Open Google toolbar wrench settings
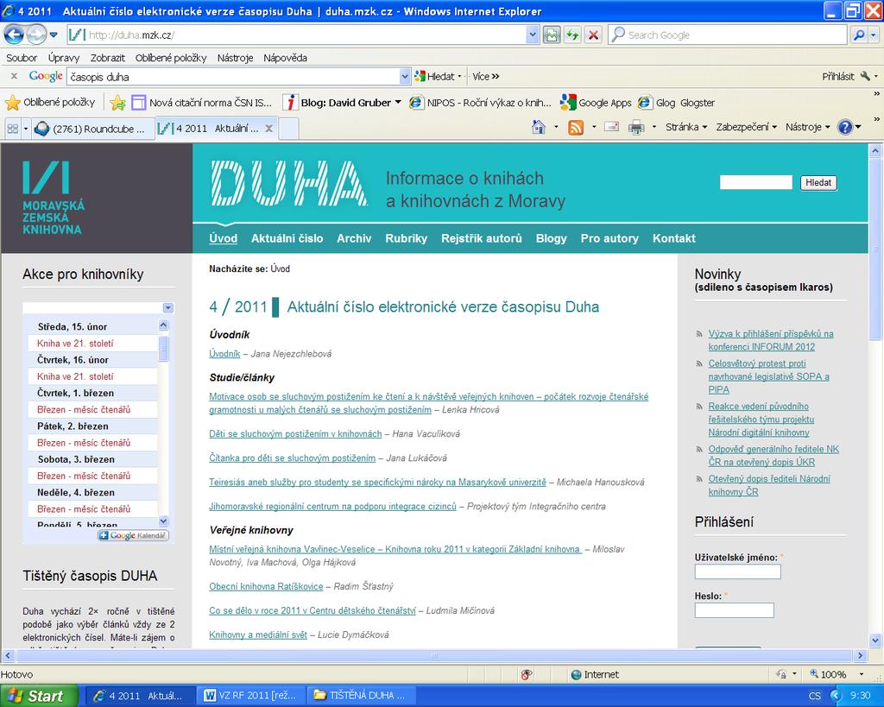884x707 pixels. [x=865, y=76]
